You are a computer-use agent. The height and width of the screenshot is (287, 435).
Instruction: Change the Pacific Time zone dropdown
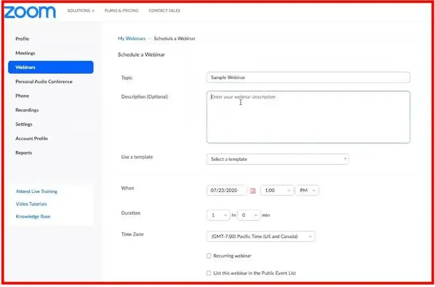(x=260, y=237)
